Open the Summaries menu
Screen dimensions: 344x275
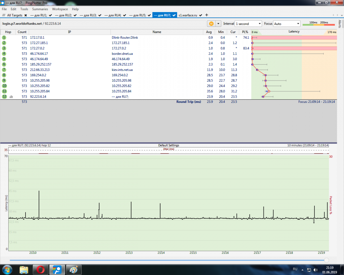point(40,9)
